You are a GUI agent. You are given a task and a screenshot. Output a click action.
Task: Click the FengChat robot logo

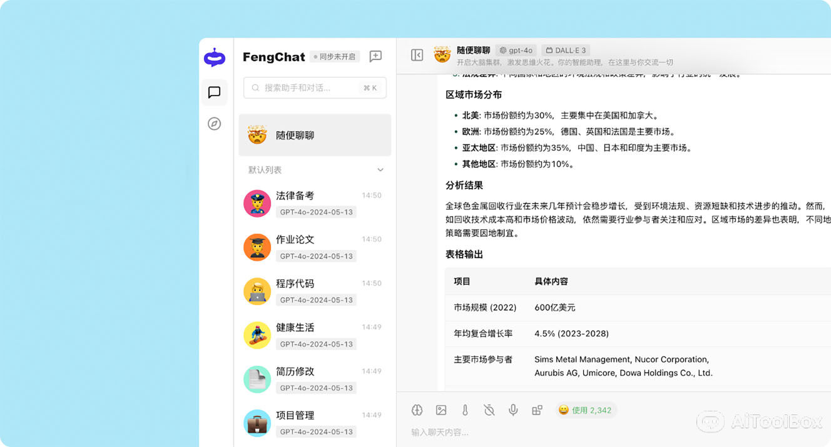(215, 57)
